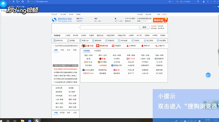
Task: Click the 淘宝红包 banner
Action: tap(160, 20)
